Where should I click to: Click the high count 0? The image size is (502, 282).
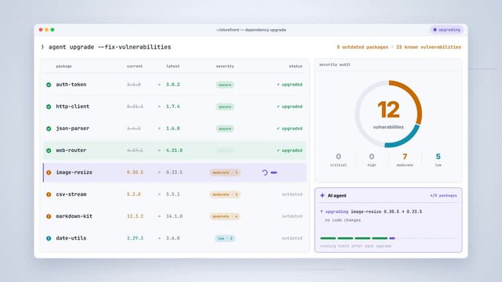click(x=372, y=157)
